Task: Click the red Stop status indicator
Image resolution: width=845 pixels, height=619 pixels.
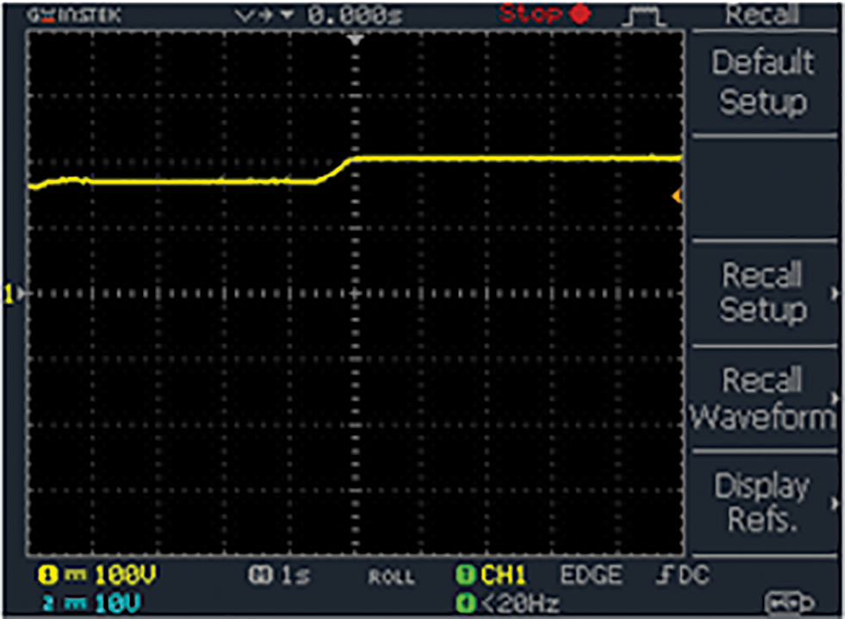Action: (x=545, y=14)
